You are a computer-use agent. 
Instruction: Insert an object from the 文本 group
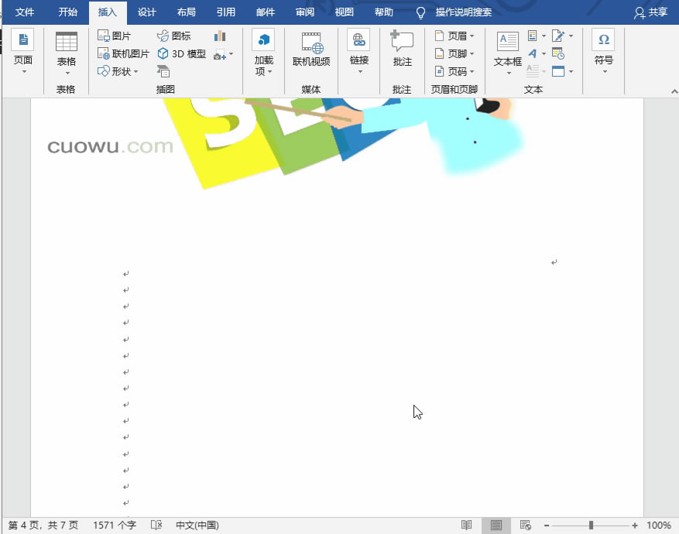coord(558,71)
